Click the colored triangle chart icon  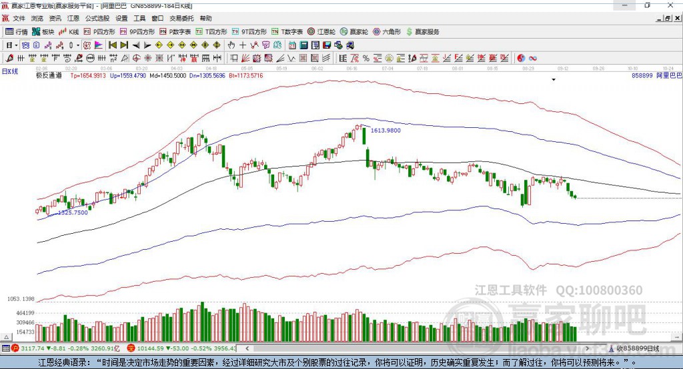coord(99,45)
